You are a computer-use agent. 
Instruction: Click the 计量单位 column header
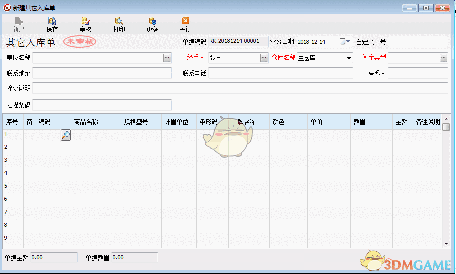(179, 122)
